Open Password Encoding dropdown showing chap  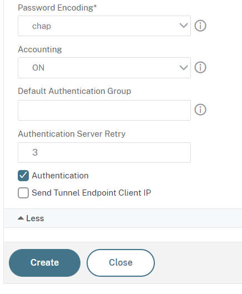pos(104,26)
